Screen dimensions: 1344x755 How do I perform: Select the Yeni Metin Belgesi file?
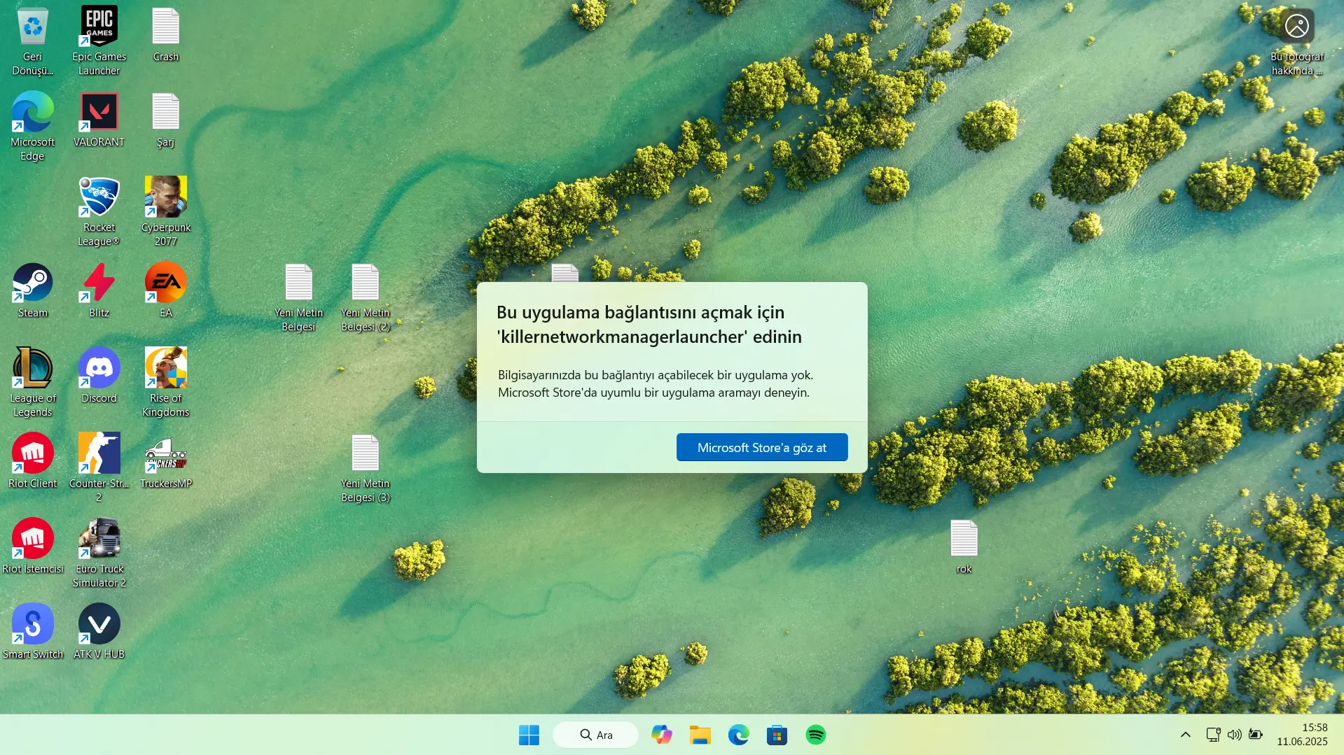298,297
